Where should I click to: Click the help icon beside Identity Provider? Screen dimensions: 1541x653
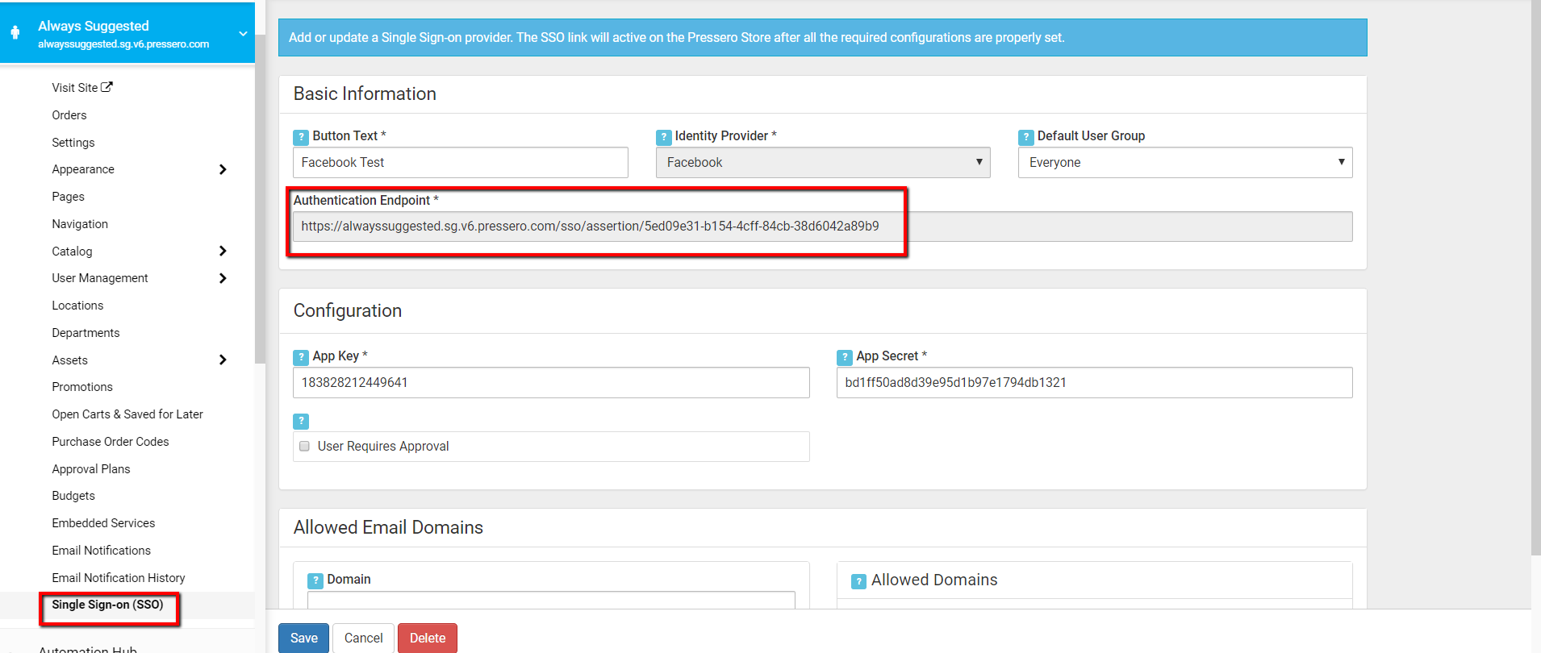pos(664,137)
